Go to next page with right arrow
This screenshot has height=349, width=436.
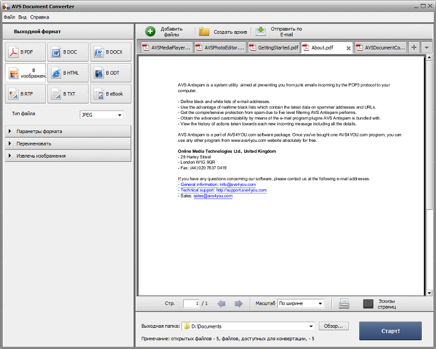click(238, 303)
